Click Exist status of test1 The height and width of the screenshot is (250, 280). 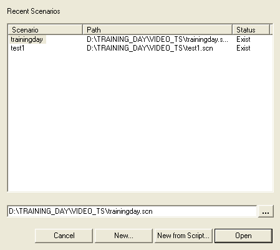[243, 48]
